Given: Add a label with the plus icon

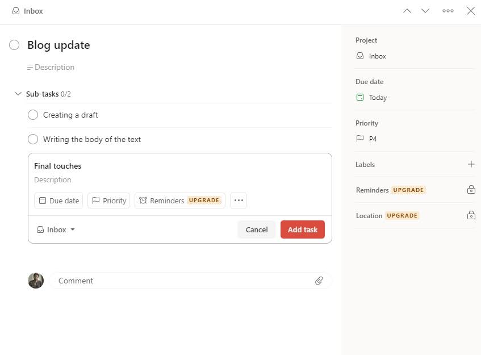Looking at the screenshot, I should click(471, 164).
